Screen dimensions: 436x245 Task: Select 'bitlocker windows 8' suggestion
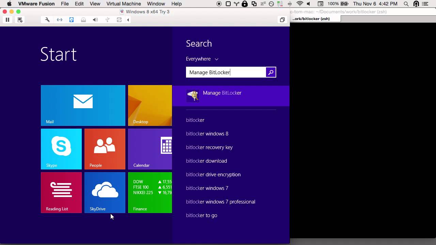pos(207,134)
